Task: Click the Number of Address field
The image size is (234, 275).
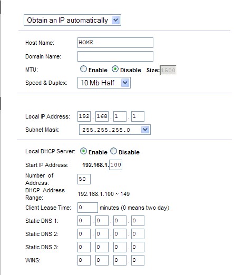Action: (x=84, y=179)
